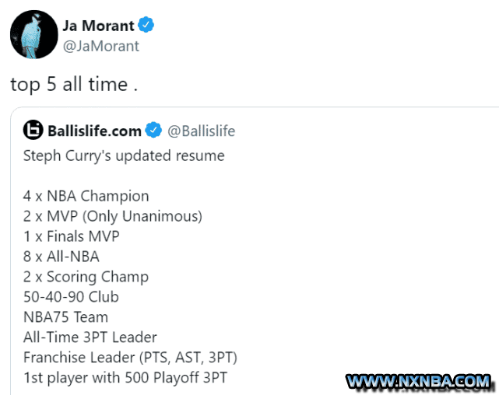499x395 pixels.
Task: Open the @JaMorant handle link
Action: pyautogui.click(x=101, y=47)
